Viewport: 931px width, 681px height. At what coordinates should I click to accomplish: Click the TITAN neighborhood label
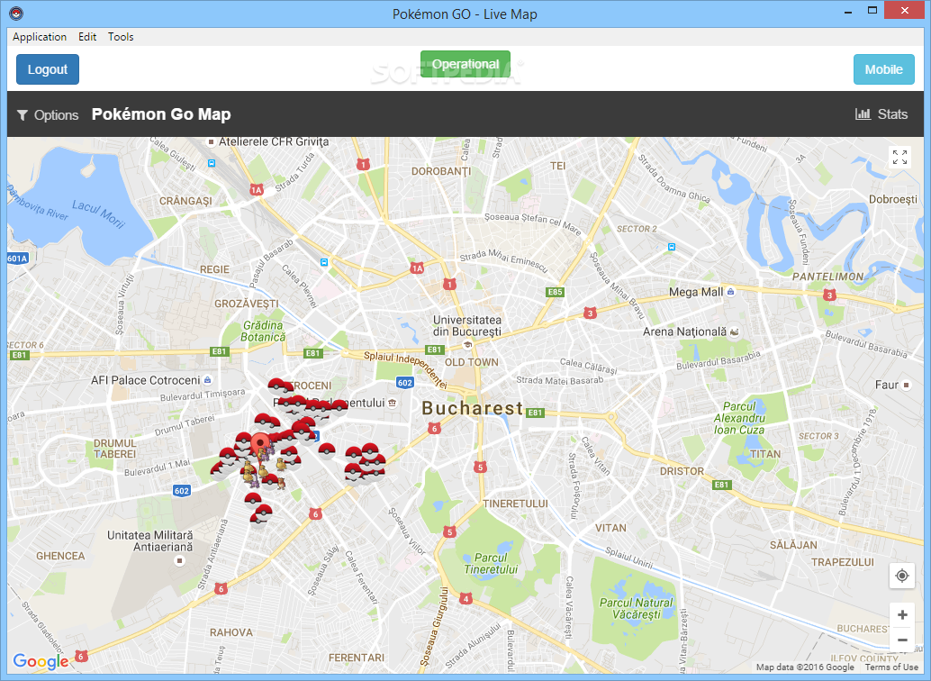(x=764, y=454)
